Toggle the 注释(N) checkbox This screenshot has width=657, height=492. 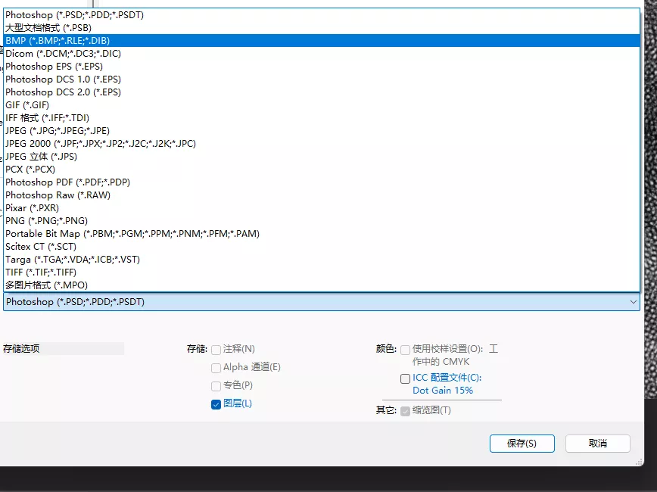pos(216,350)
